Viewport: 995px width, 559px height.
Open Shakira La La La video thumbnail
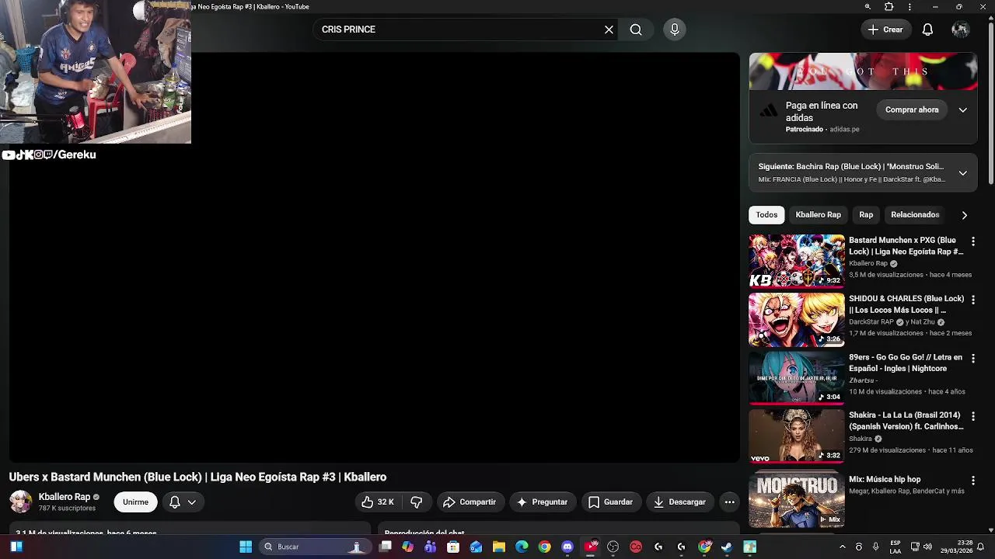796,436
